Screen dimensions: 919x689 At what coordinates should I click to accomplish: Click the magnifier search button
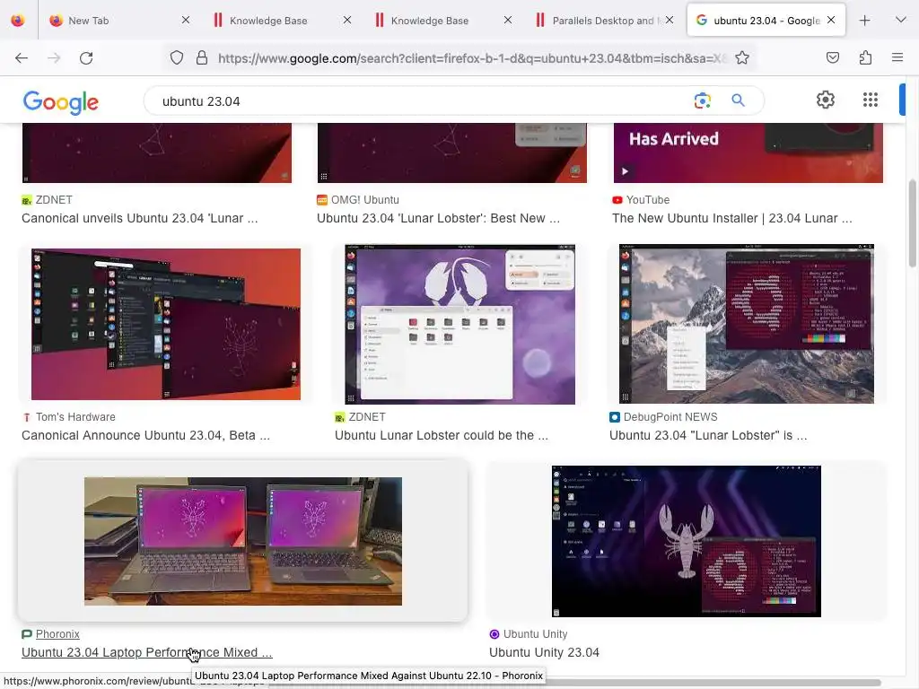click(x=738, y=100)
